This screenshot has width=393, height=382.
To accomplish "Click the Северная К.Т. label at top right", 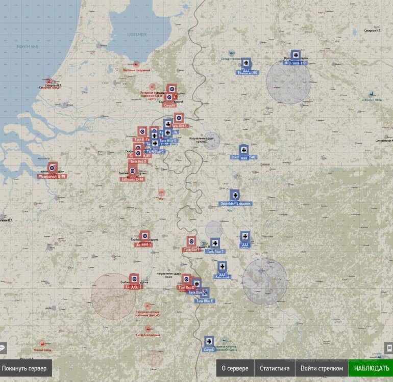I will coord(373,30).
